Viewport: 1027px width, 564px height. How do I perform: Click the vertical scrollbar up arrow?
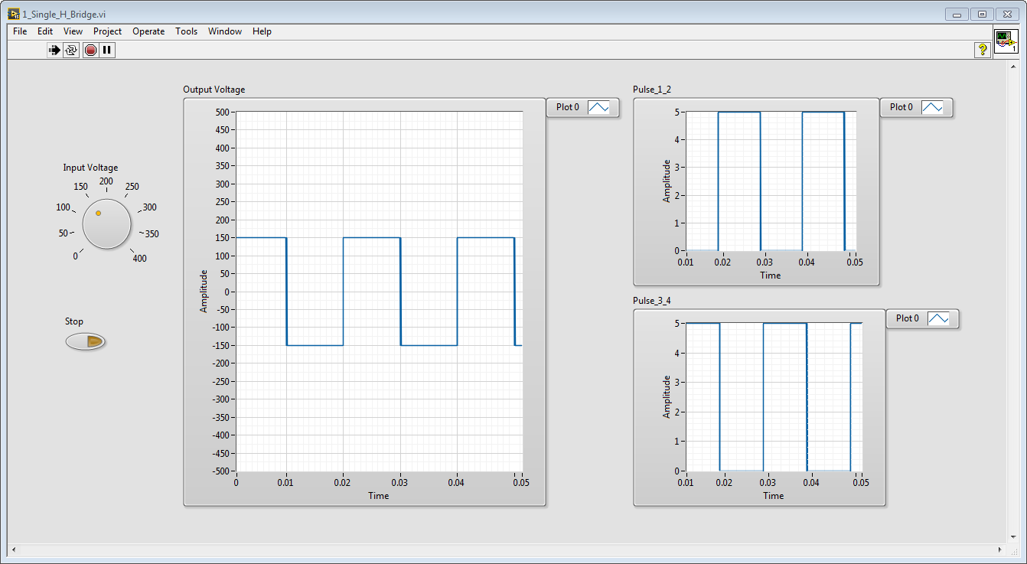click(x=1013, y=67)
